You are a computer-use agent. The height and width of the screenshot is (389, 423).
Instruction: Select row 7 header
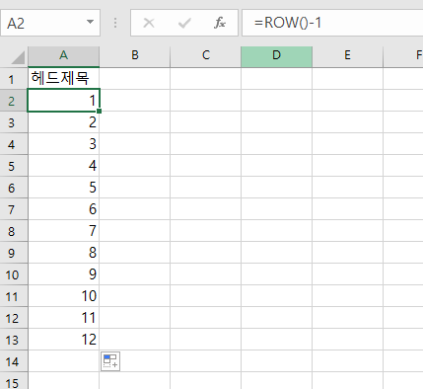[14, 209]
